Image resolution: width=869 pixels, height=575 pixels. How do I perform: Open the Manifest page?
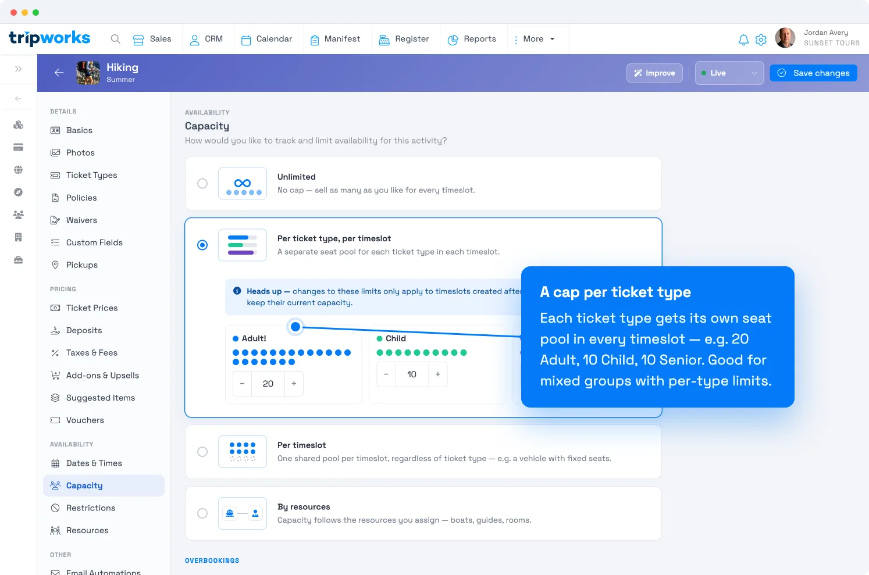coord(335,39)
